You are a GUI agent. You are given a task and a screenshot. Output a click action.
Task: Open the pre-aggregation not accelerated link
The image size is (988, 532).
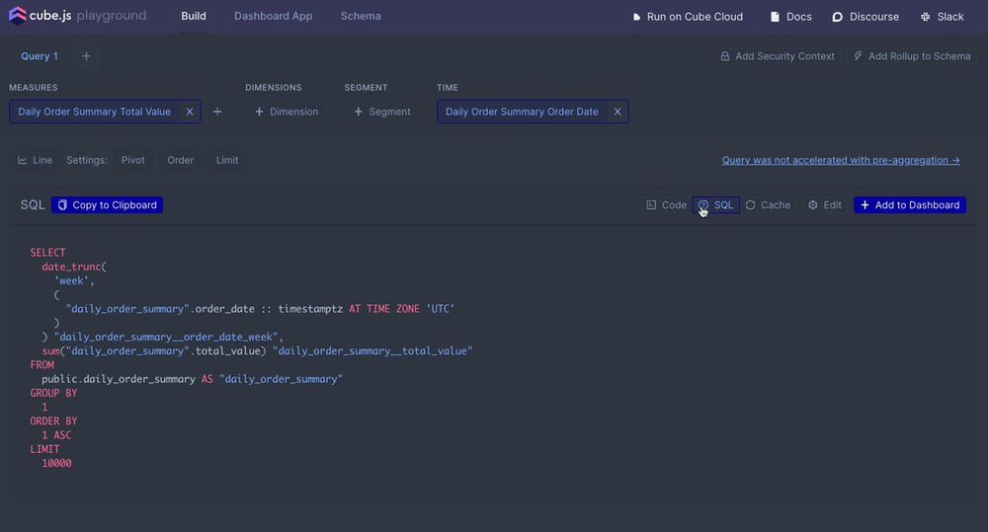point(841,160)
